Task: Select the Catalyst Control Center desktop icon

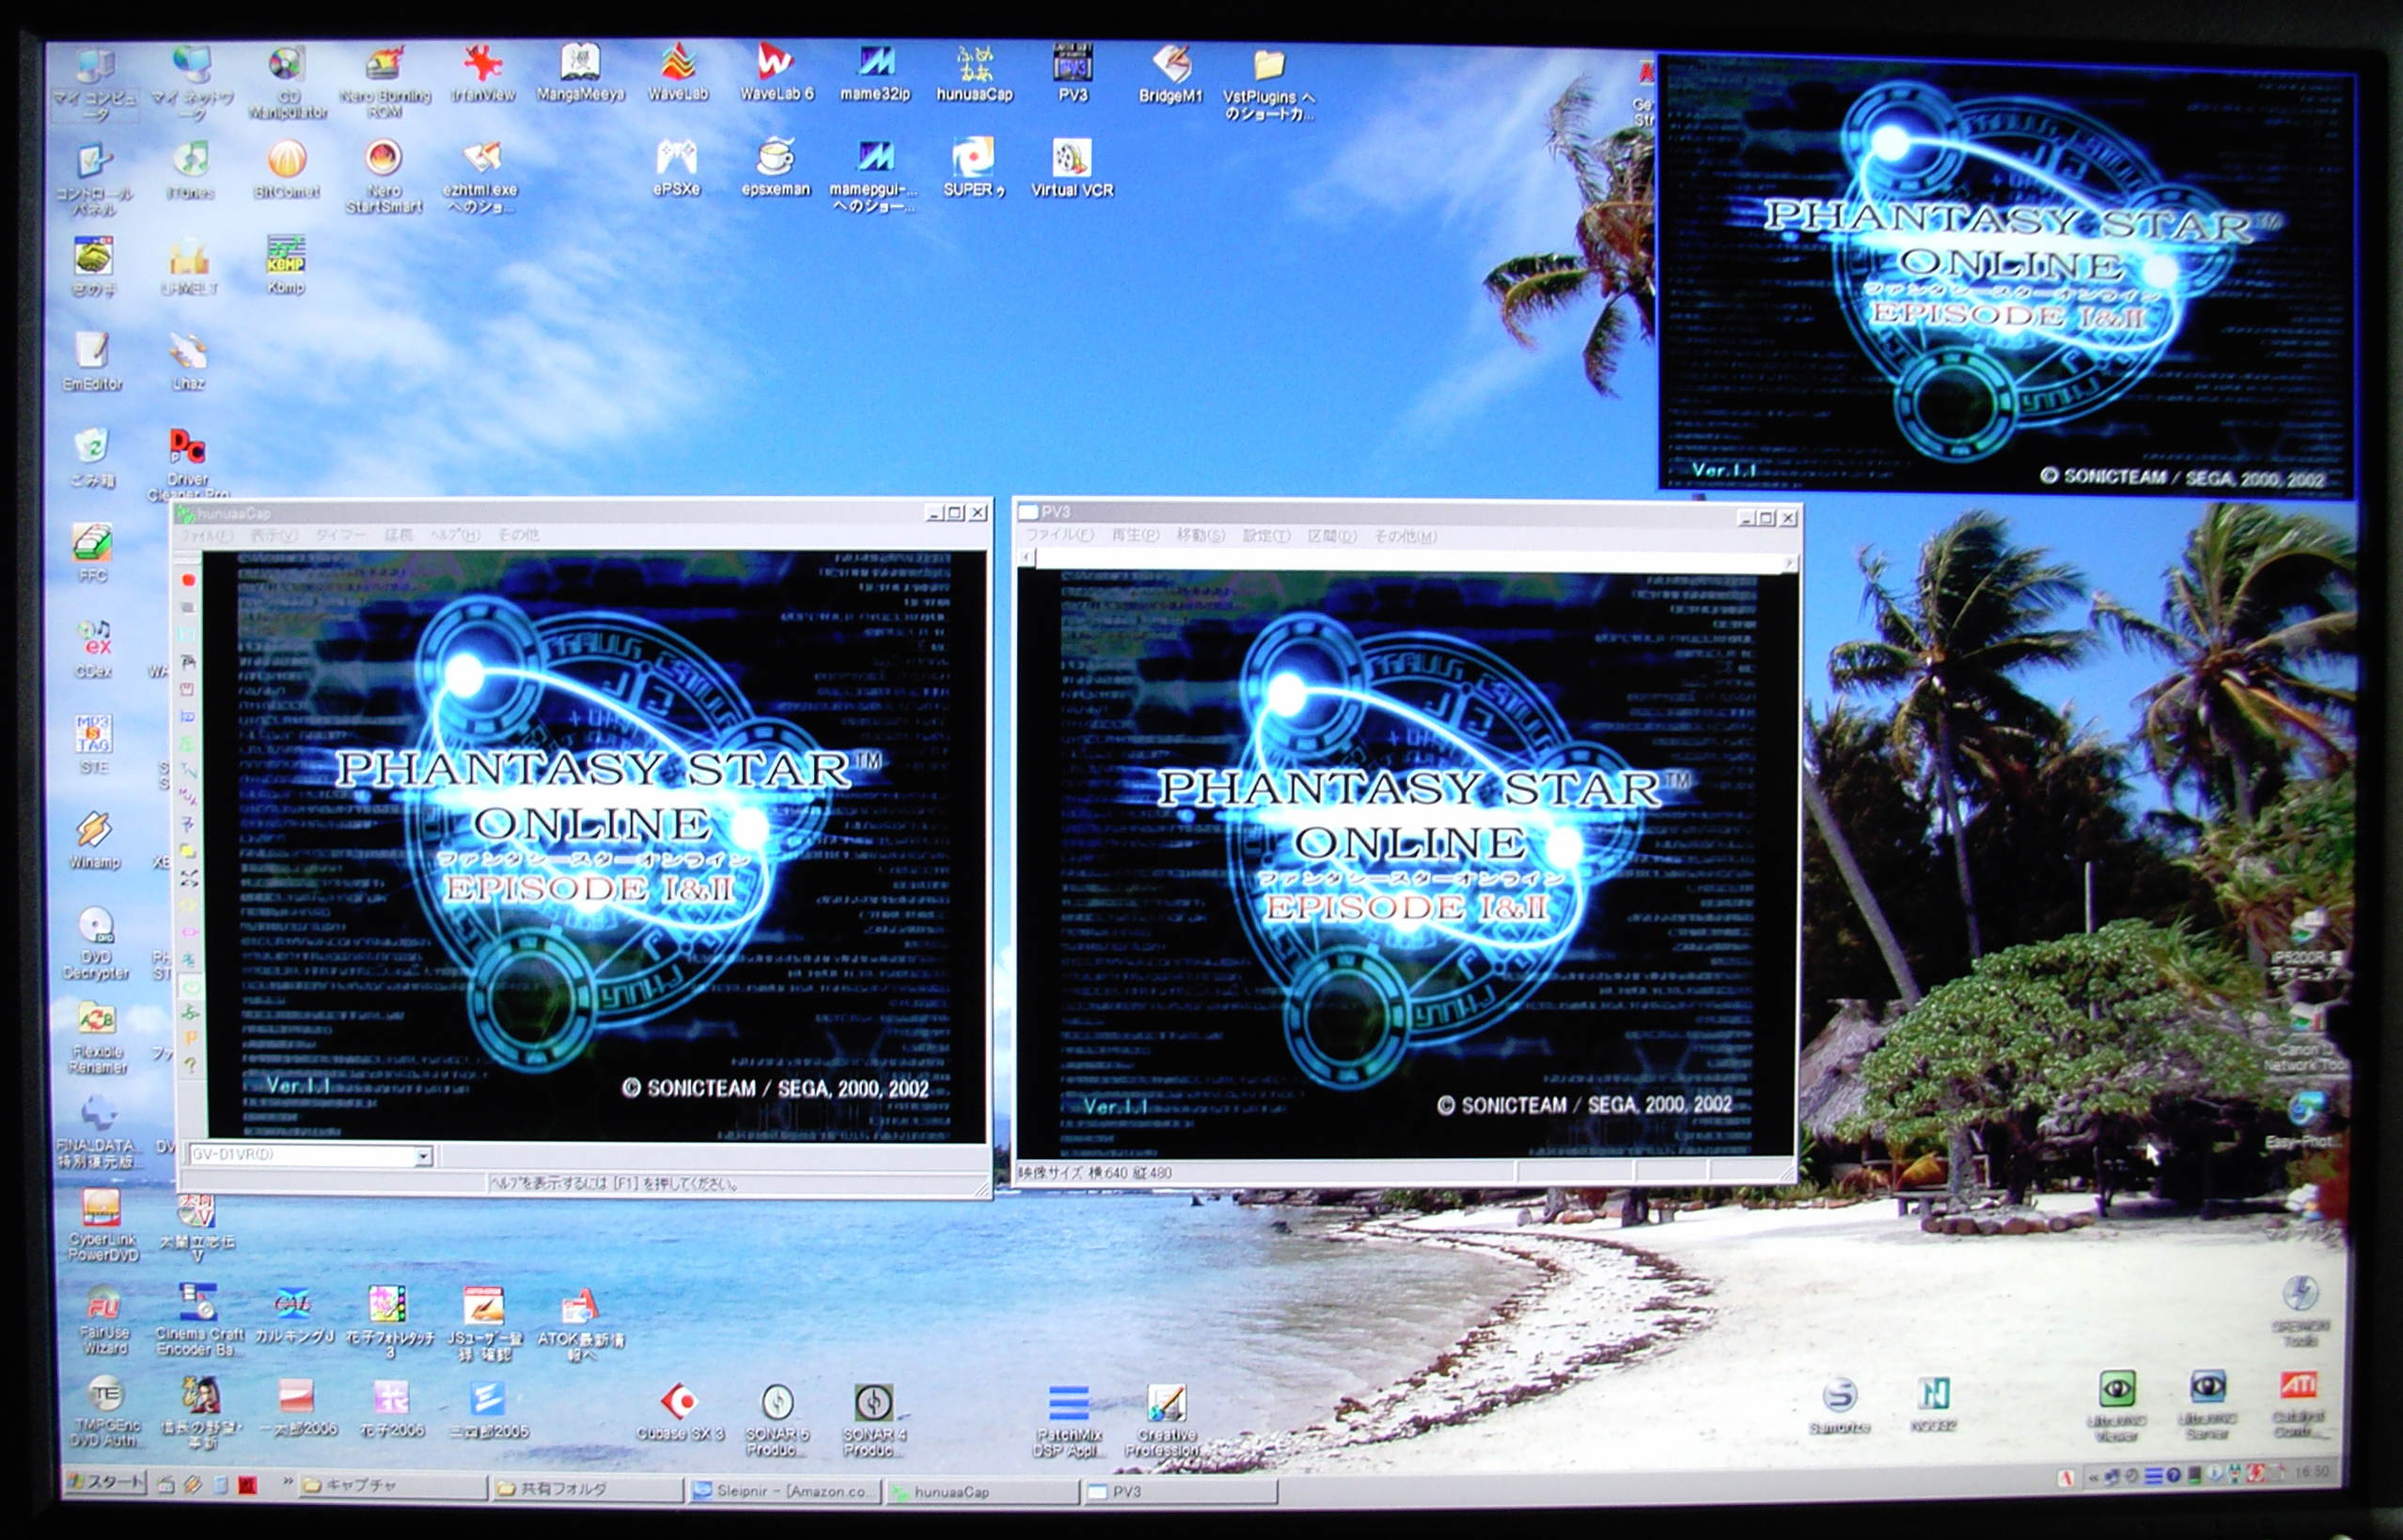Action: (x=2297, y=1404)
